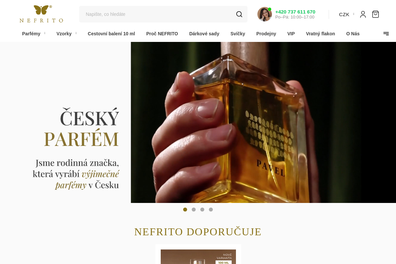
Task: Expand the Vzorky menu dropdown
Action: pos(66,34)
